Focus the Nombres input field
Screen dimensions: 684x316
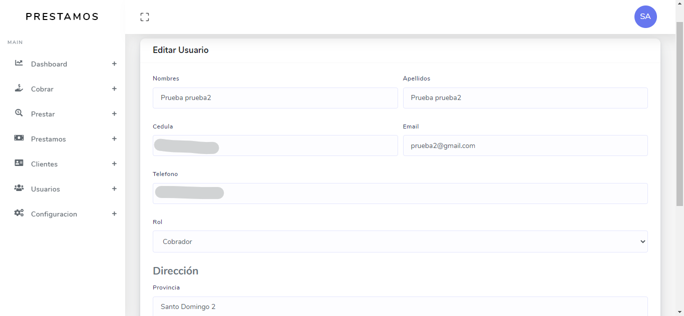pos(275,98)
